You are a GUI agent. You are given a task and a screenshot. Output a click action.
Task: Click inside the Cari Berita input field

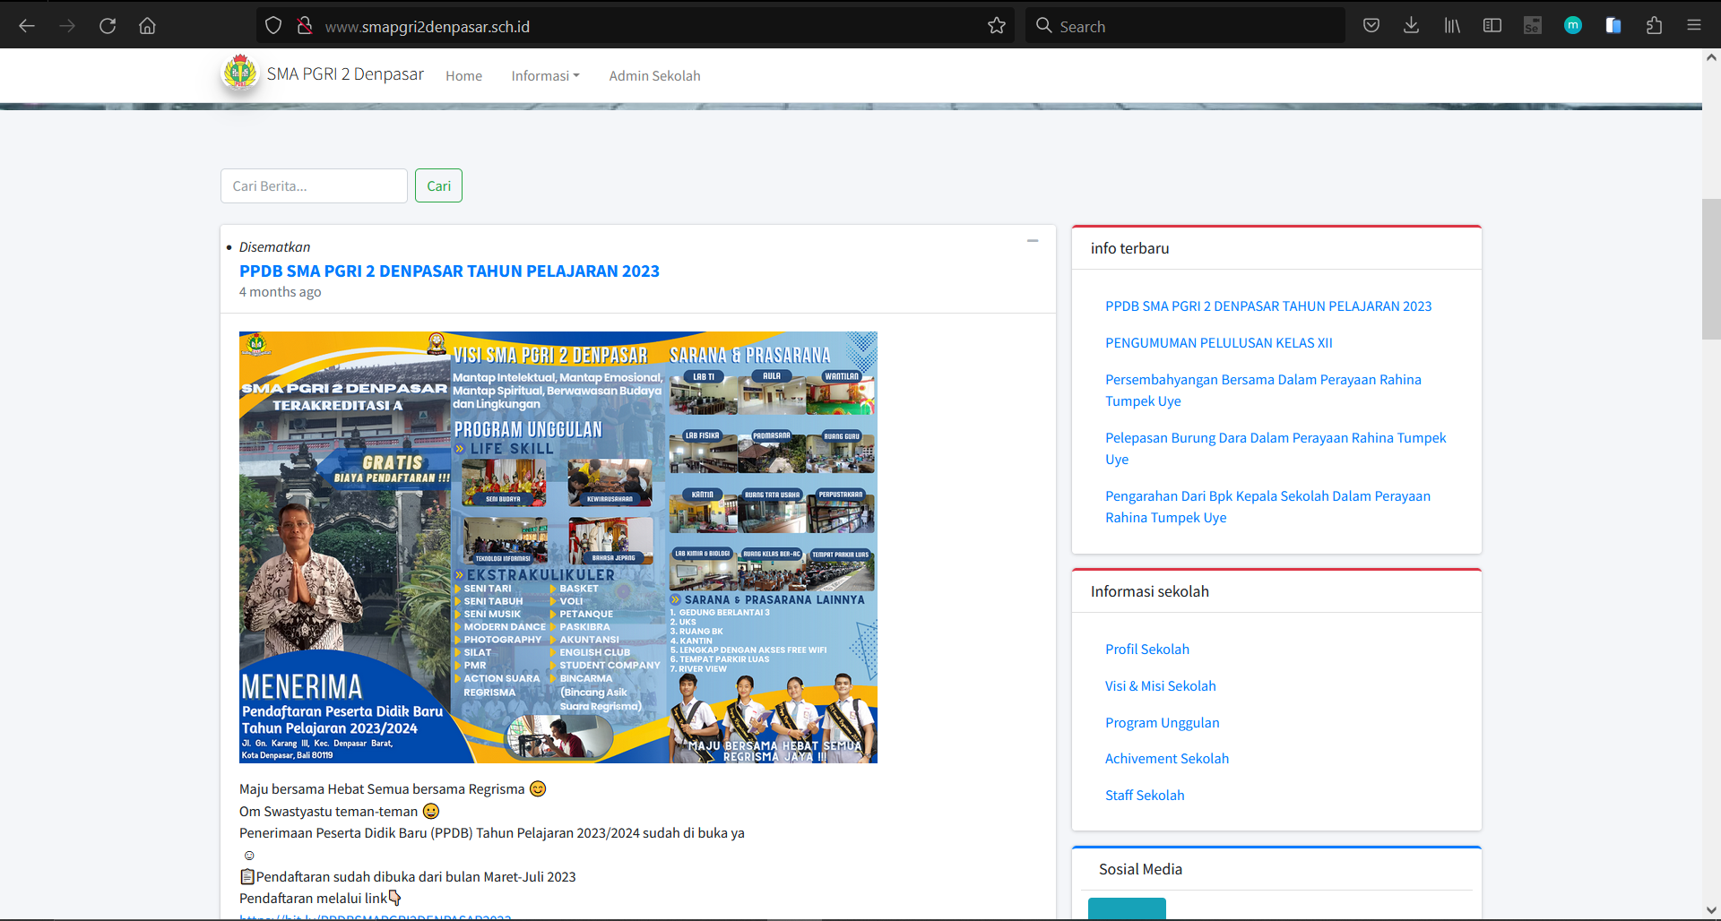[313, 185]
